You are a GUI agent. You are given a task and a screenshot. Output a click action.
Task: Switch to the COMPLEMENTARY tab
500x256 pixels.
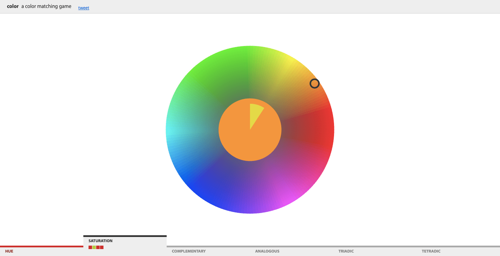pyautogui.click(x=208, y=251)
